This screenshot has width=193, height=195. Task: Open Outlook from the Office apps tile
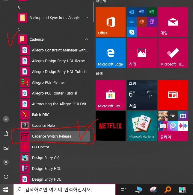[x=132, y=12]
